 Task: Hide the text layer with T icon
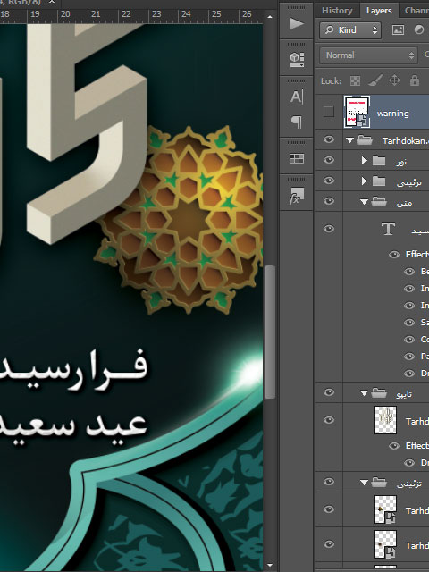click(329, 229)
